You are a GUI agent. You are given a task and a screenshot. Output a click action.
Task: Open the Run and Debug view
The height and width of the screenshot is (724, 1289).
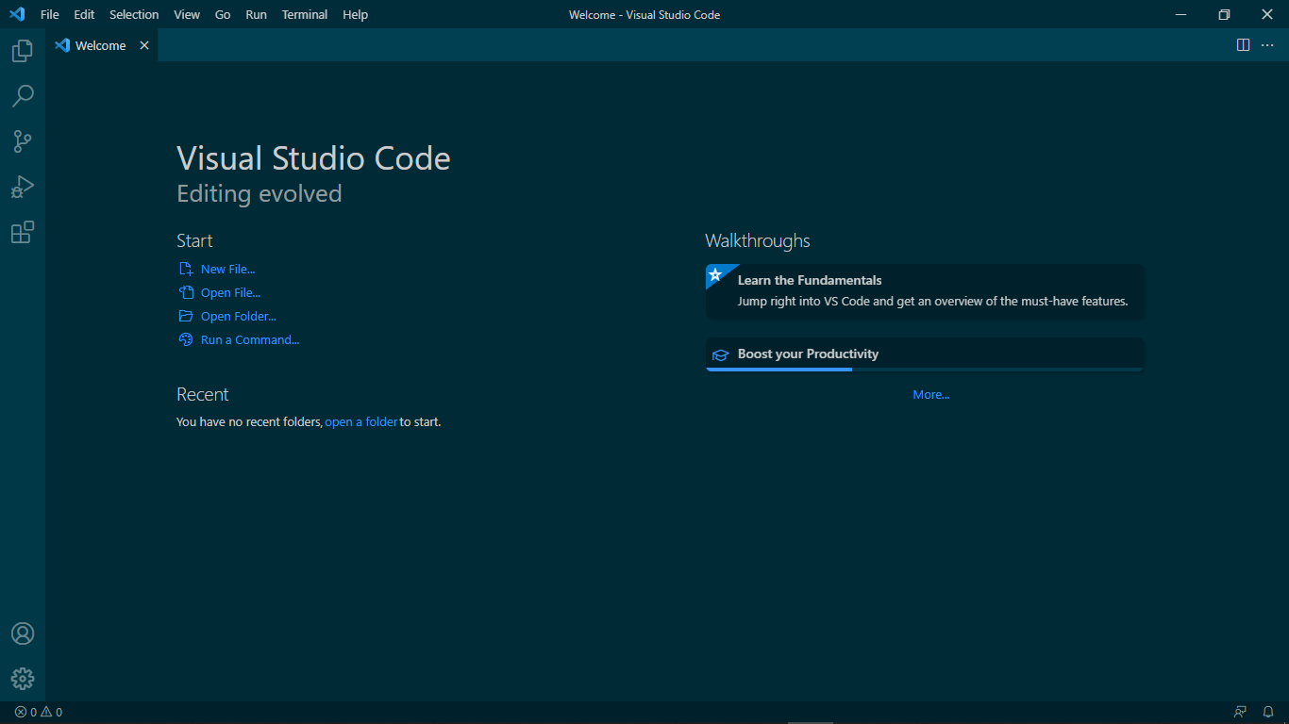23,187
